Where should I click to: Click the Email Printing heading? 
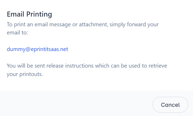(x=29, y=14)
